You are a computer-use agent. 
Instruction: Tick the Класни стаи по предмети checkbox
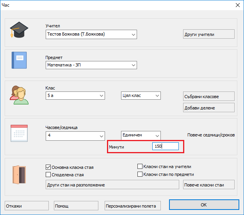[140, 174]
